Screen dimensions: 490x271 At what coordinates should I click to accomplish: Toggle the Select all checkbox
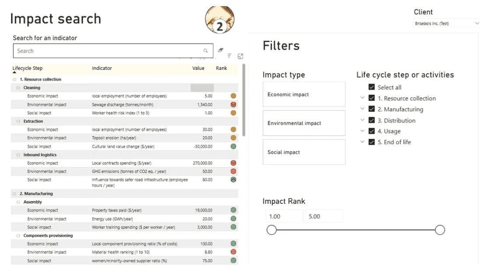pyautogui.click(x=371, y=87)
